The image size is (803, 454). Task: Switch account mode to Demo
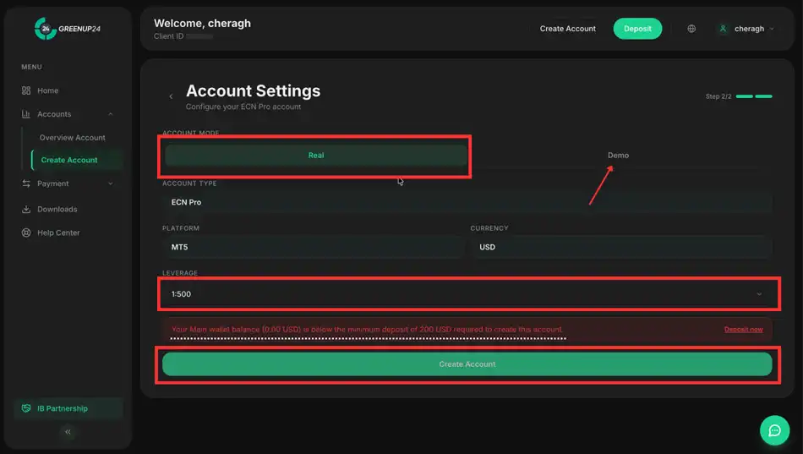pos(618,156)
